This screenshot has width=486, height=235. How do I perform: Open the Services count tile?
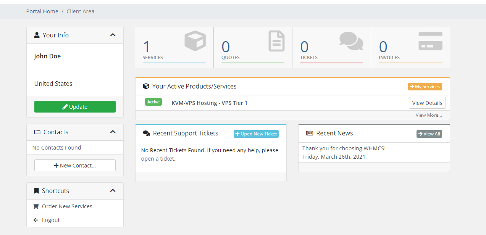click(x=174, y=47)
